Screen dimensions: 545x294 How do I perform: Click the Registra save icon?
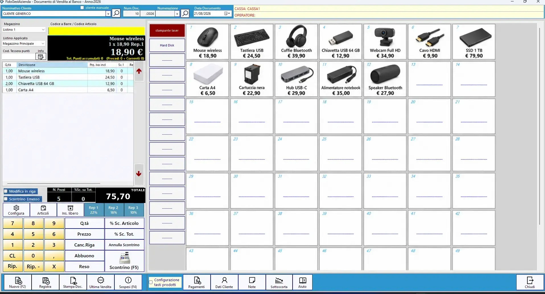46,282
